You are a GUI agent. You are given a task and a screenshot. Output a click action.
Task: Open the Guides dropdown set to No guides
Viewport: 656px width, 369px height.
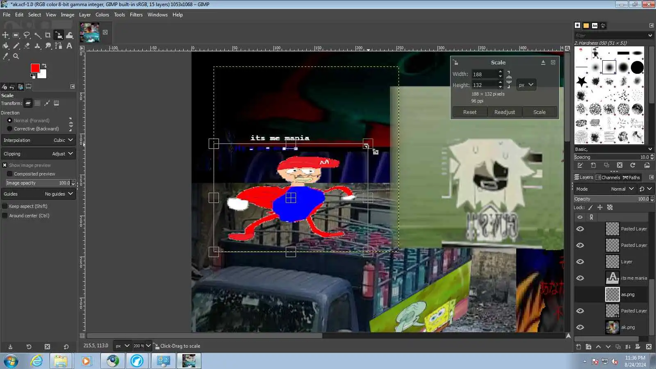tap(39, 194)
